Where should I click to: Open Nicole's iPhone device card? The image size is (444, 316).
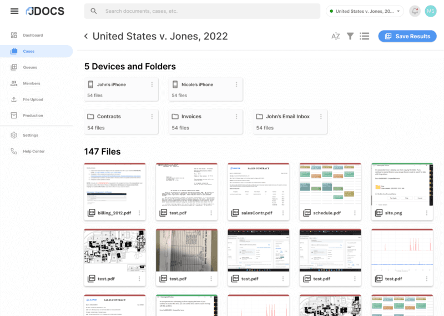(205, 89)
